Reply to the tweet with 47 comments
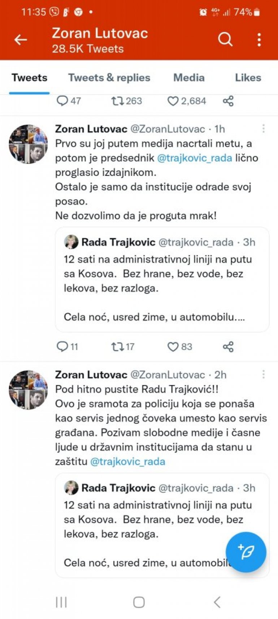This screenshot has height=619, width=278. coord(62,101)
